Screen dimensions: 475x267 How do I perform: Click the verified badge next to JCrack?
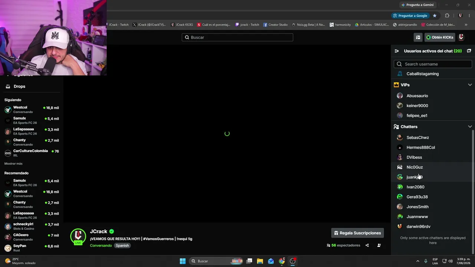point(112,231)
